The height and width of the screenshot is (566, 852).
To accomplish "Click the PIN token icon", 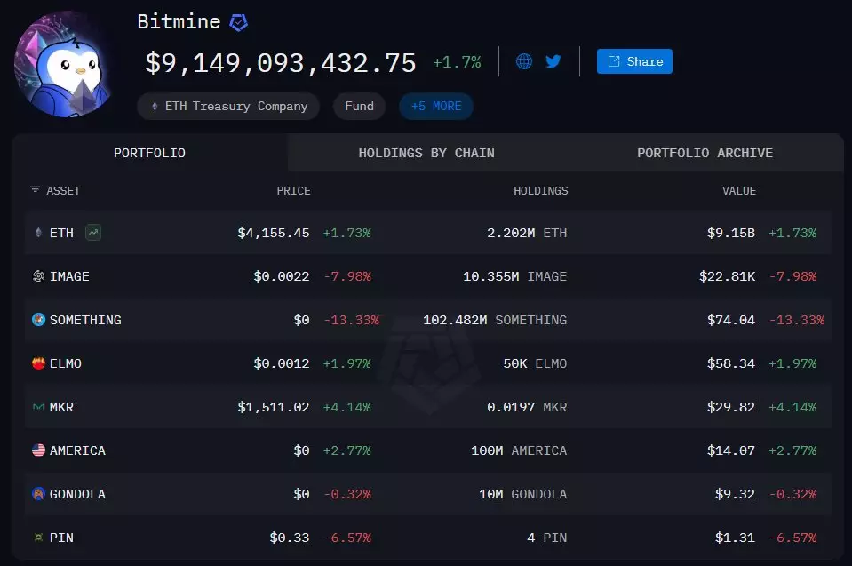I will [x=38, y=538].
